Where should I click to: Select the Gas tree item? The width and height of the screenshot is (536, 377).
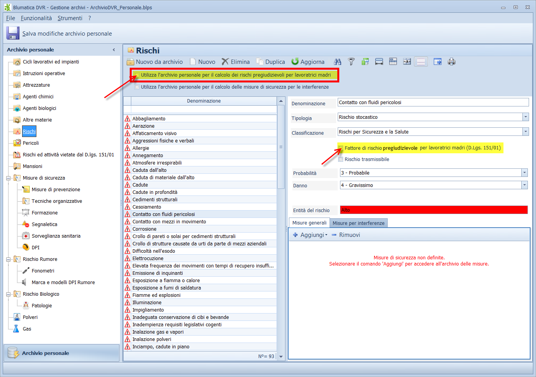pos(27,329)
